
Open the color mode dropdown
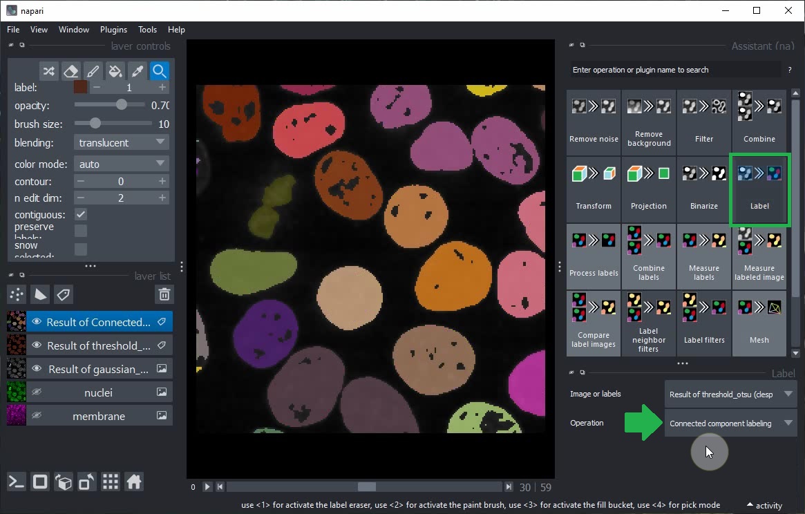pyautogui.click(x=121, y=164)
